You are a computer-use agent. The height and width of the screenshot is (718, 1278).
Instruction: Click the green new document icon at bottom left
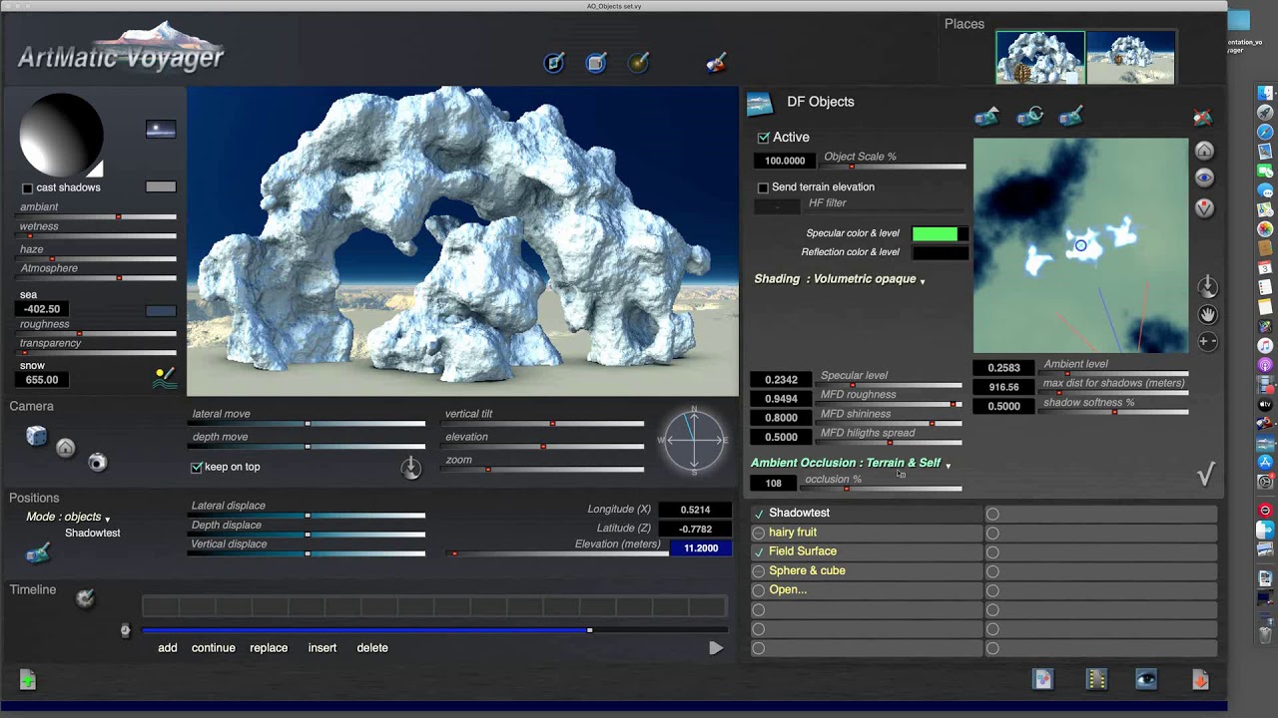28,681
